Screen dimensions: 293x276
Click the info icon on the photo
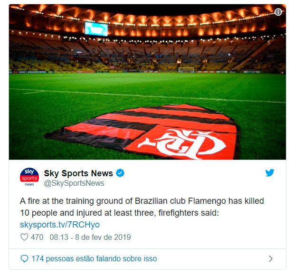coord(278,12)
